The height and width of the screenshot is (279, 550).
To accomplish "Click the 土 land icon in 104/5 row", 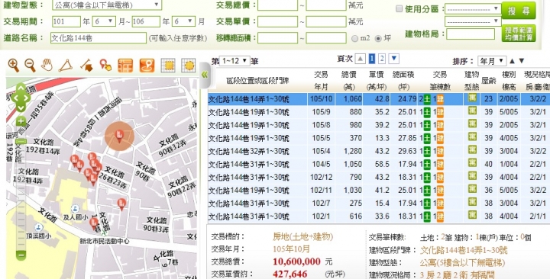I will (x=427, y=165).
